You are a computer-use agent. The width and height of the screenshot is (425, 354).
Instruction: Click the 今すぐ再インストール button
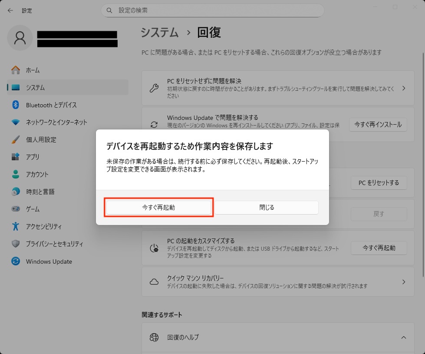[x=378, y=124]
